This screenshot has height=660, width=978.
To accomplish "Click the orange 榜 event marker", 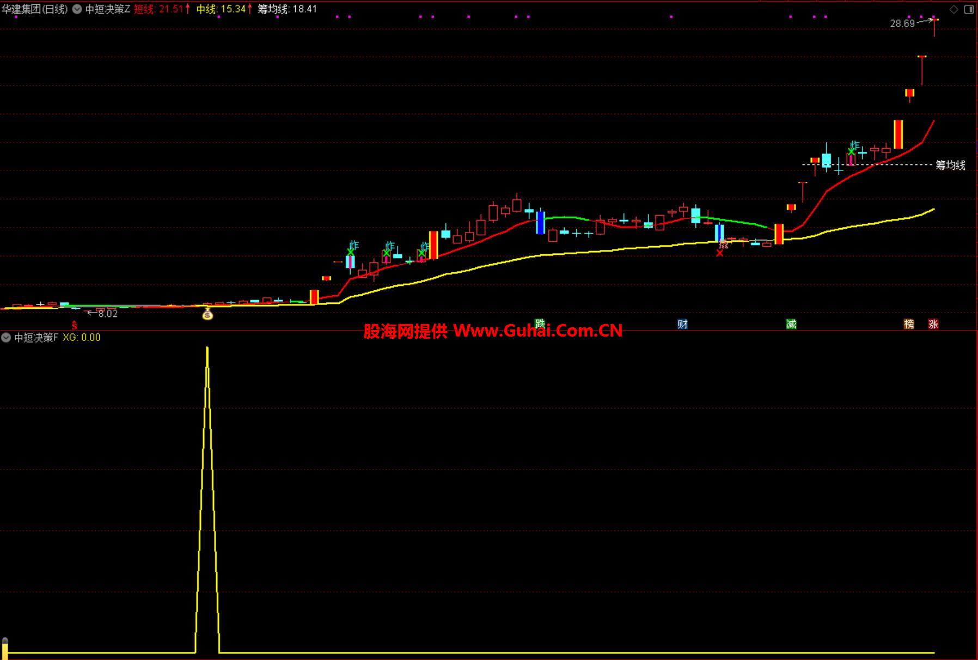I will (909, 324).
